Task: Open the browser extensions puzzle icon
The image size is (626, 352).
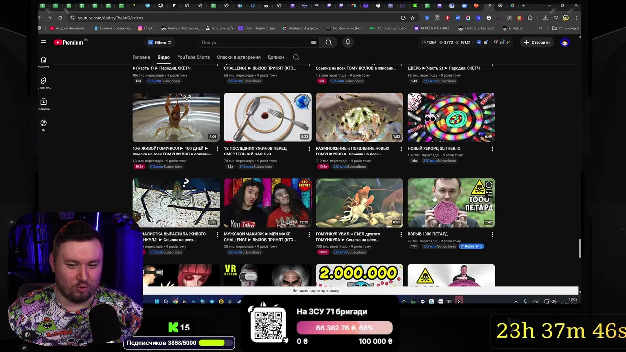Action: 530,18
